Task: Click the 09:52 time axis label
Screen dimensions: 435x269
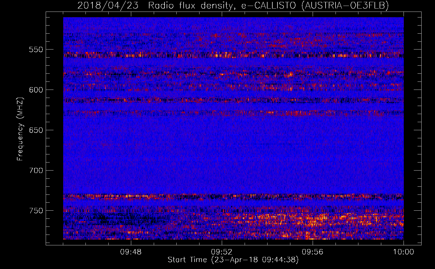Action: (222, 252)
